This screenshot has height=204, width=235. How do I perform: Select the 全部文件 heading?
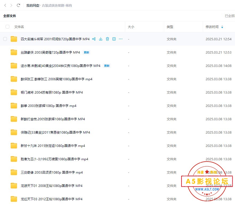pyautogui.click(x=10, y=16)
